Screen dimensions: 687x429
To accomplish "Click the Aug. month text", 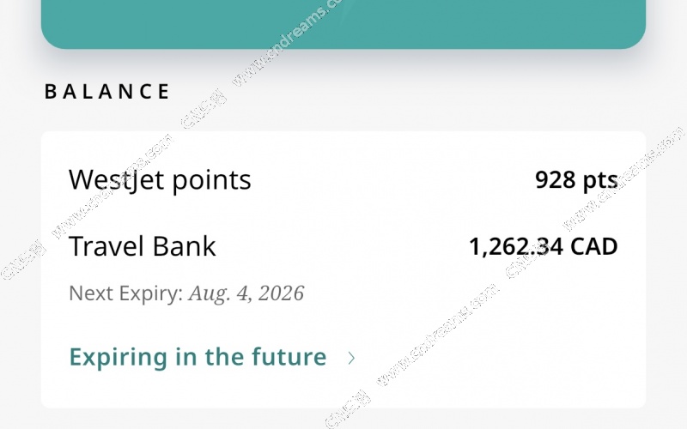I will point(209,293).
